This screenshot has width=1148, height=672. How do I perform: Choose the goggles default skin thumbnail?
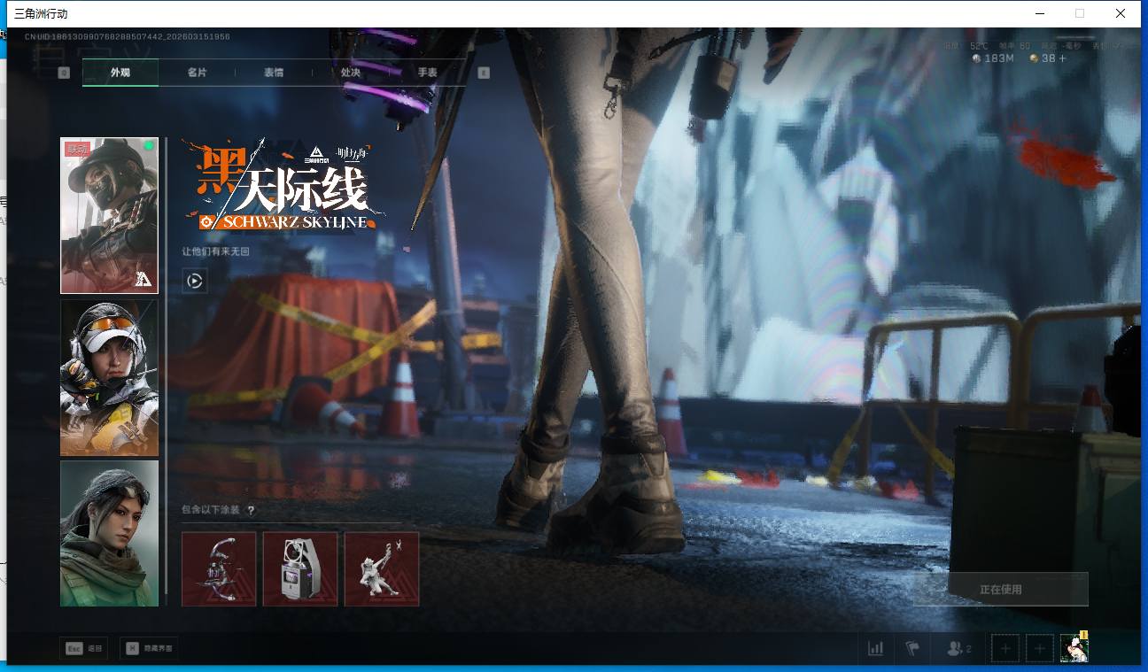click(x=109, y=533)
